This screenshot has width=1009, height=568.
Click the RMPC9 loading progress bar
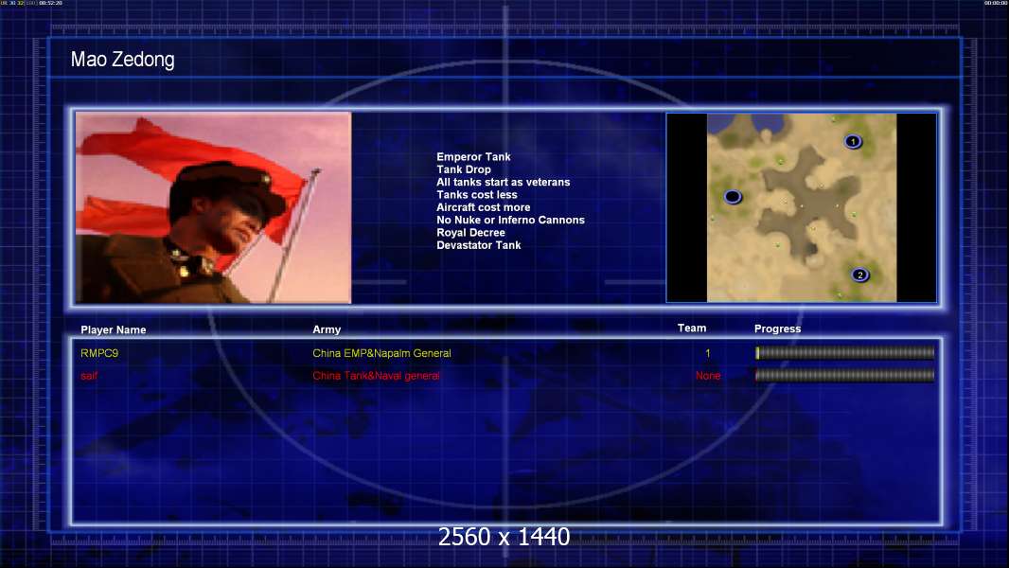tap(844, 352)
